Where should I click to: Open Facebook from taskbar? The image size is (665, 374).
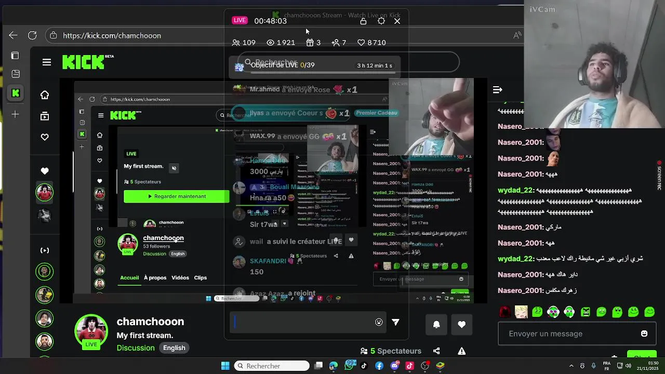[379, 366]
